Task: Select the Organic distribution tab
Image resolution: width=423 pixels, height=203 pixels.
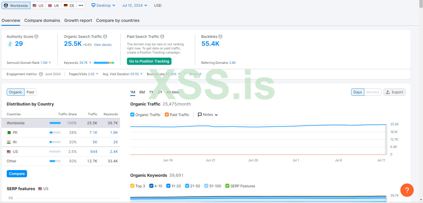Action: click(x=15, y=92)
